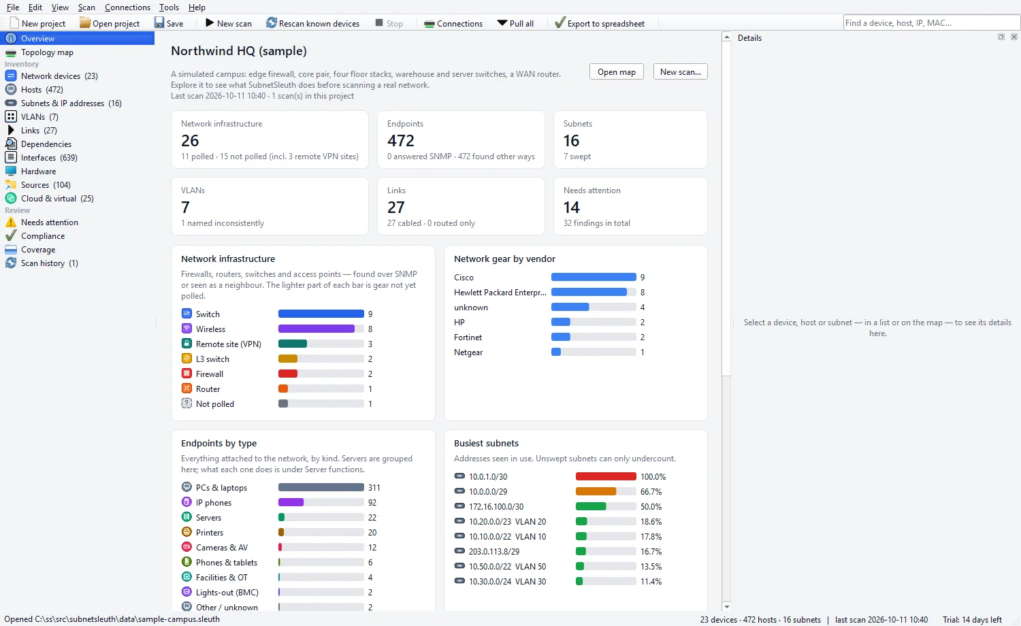Click the New project toolbar icon
The height and width of the screenshot is (626, 1021).
pyautogui.click(x=14, y=23)
